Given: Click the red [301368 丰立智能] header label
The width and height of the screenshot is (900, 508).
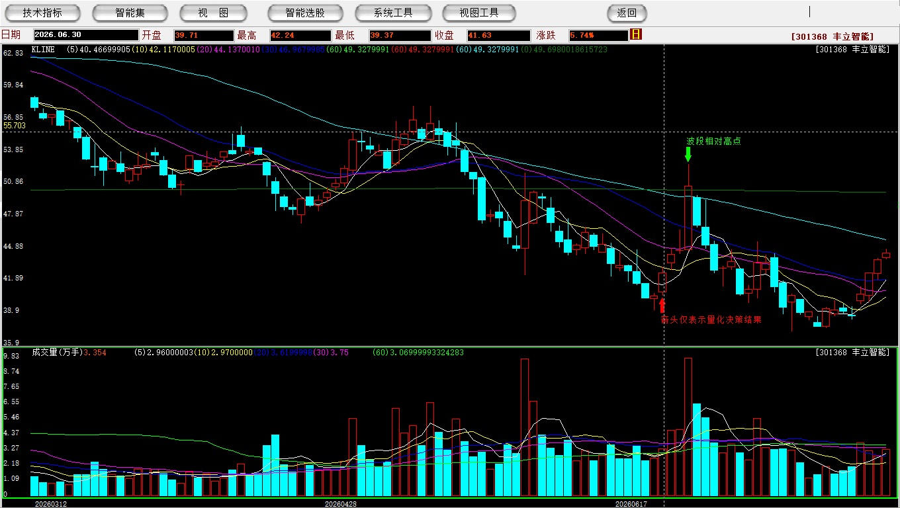Looking at the screenshot, I should tap(832, 36).
